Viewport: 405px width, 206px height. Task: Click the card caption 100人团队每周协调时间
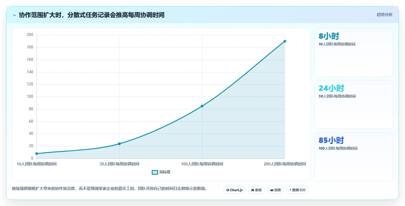tap(338, 148)
